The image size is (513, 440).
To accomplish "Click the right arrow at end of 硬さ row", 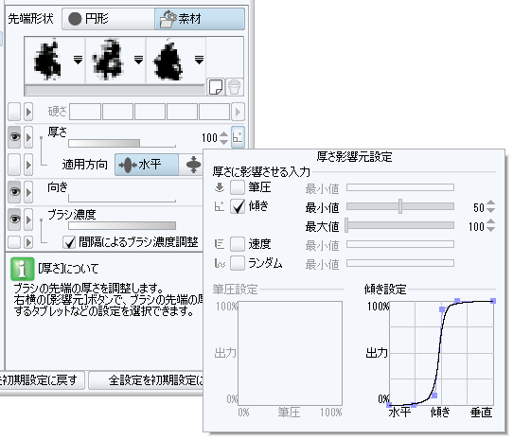I will tap(238, 112).
